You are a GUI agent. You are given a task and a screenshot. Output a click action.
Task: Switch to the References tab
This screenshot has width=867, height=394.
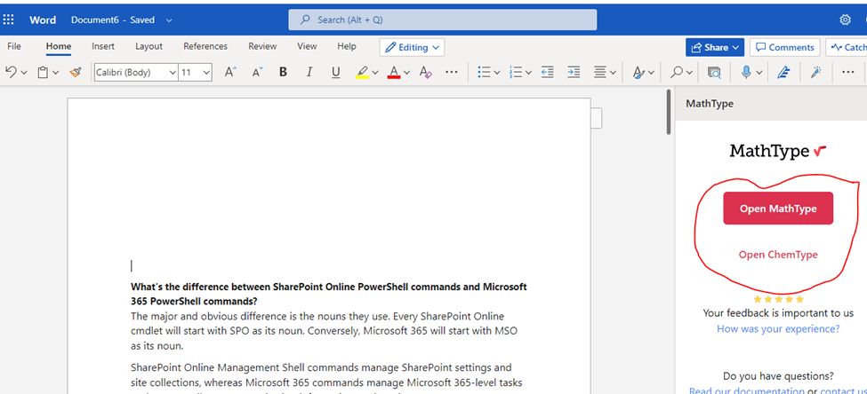coord(205,46)
